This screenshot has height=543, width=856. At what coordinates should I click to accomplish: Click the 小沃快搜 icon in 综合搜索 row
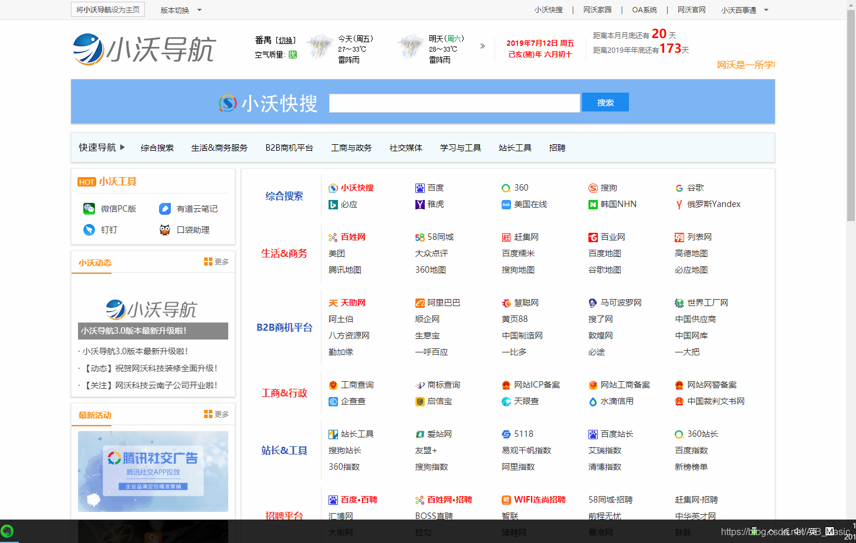333,188
